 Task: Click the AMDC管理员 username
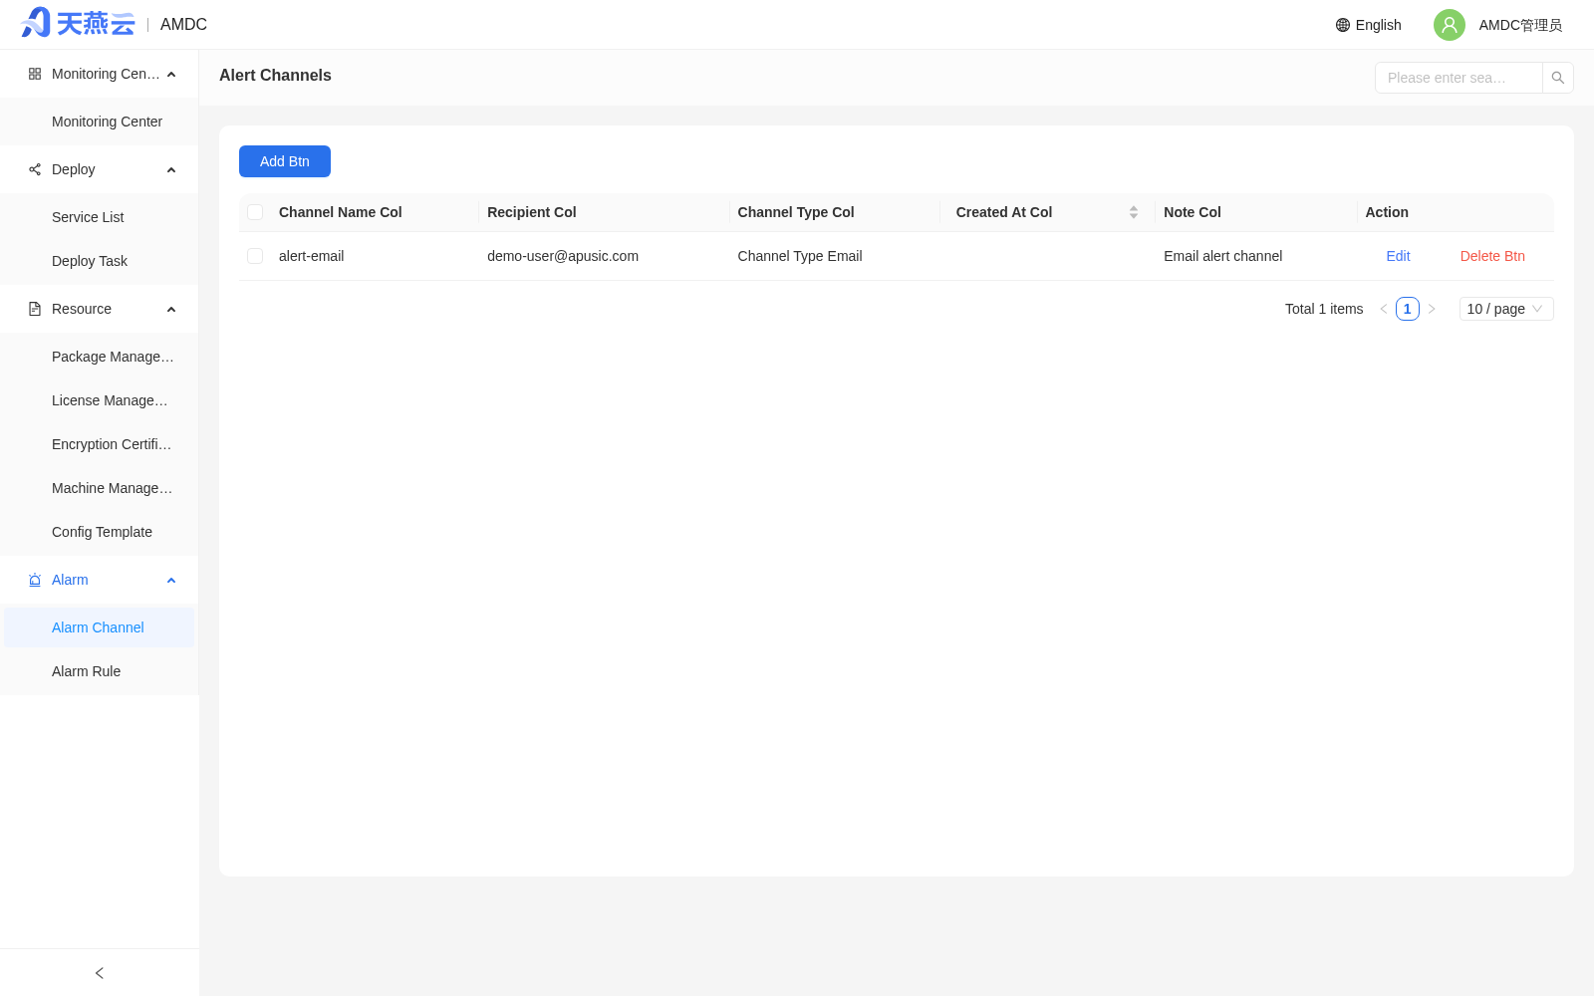[x=1520, y=25]
